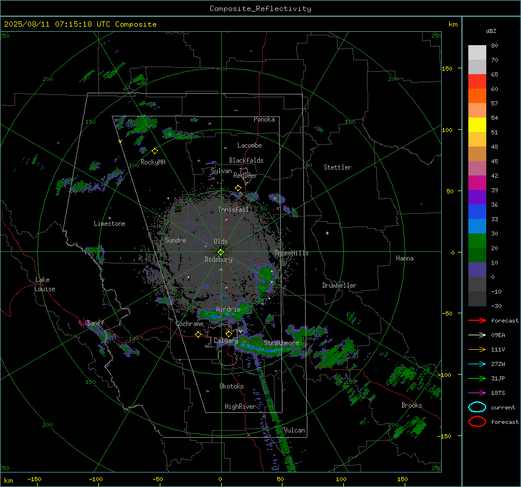Image resolution: width=521 pixels, height=487 pixels.
Task: Click the cyan 27ZW arrow in legend
Action: [477, 364]
